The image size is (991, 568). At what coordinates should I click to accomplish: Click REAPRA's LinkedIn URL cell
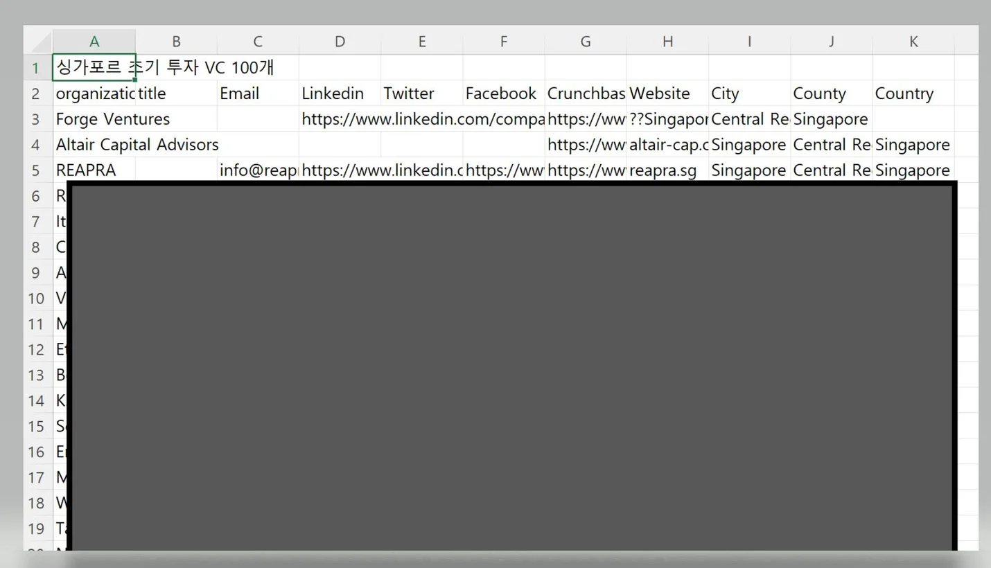[340, 170]
